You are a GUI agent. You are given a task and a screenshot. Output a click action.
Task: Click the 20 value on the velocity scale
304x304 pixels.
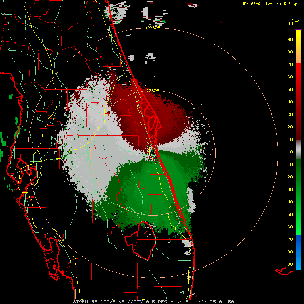pos(290,127)
